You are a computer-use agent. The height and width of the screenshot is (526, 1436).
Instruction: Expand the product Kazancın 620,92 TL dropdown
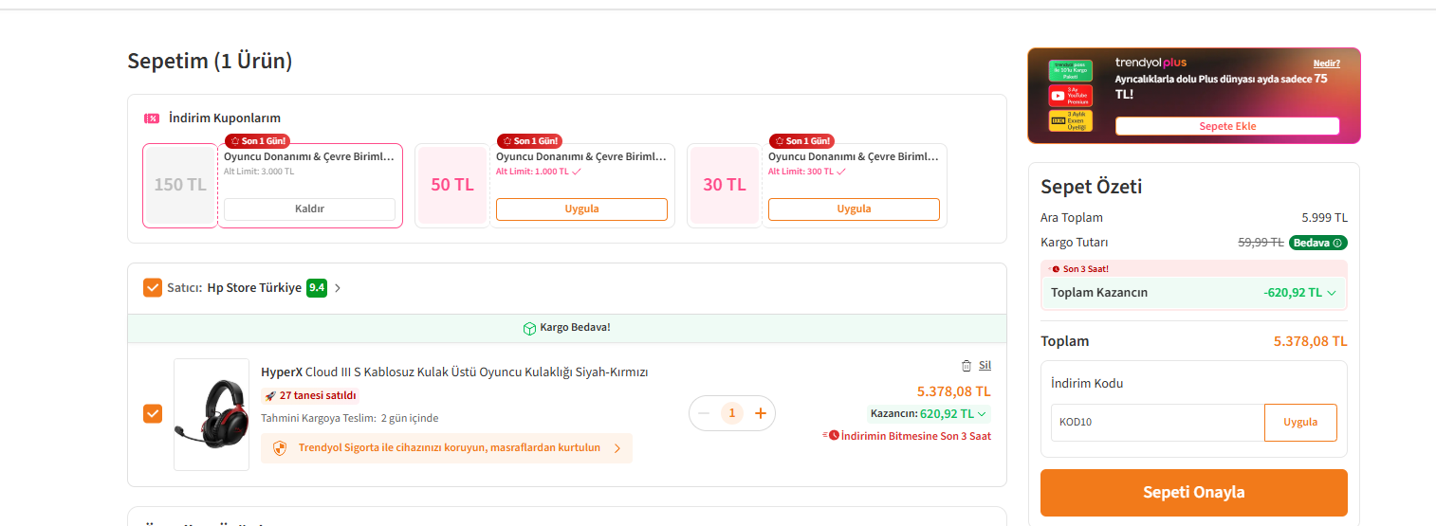coord(928,413)
